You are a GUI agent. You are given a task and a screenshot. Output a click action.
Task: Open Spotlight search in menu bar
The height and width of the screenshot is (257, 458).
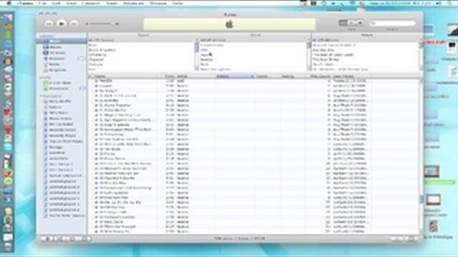[450, 3]
